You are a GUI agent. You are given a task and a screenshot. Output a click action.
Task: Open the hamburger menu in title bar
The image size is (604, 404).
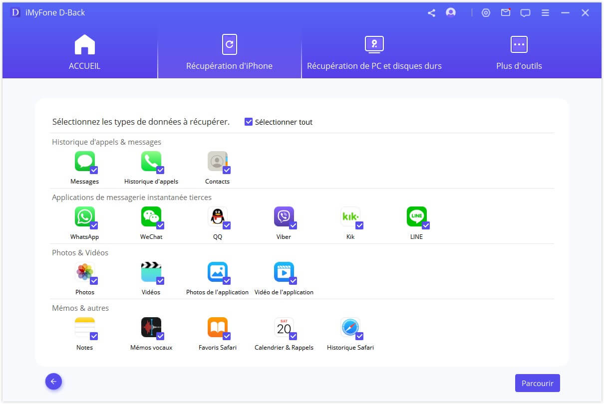tap(545, 13)
